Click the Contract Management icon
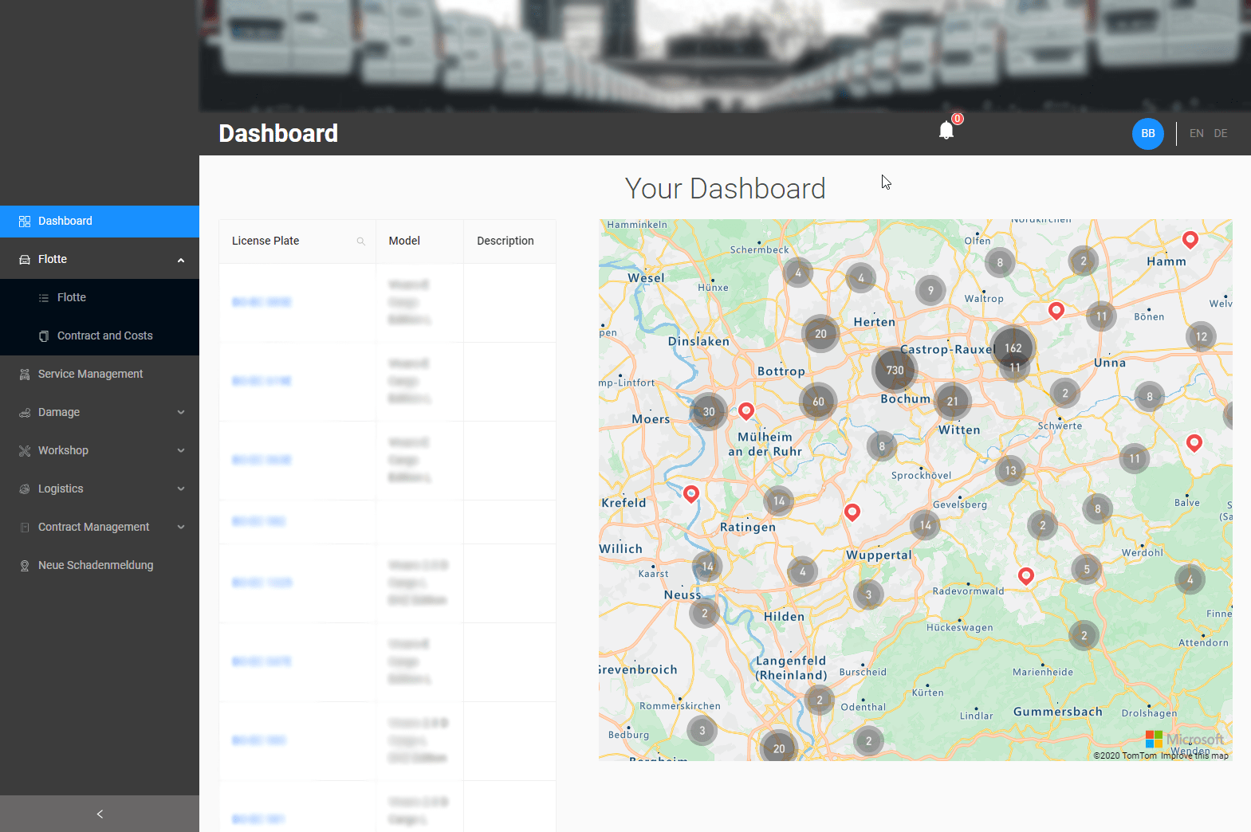The image size is (1251, 832). (x=25, y=527)
